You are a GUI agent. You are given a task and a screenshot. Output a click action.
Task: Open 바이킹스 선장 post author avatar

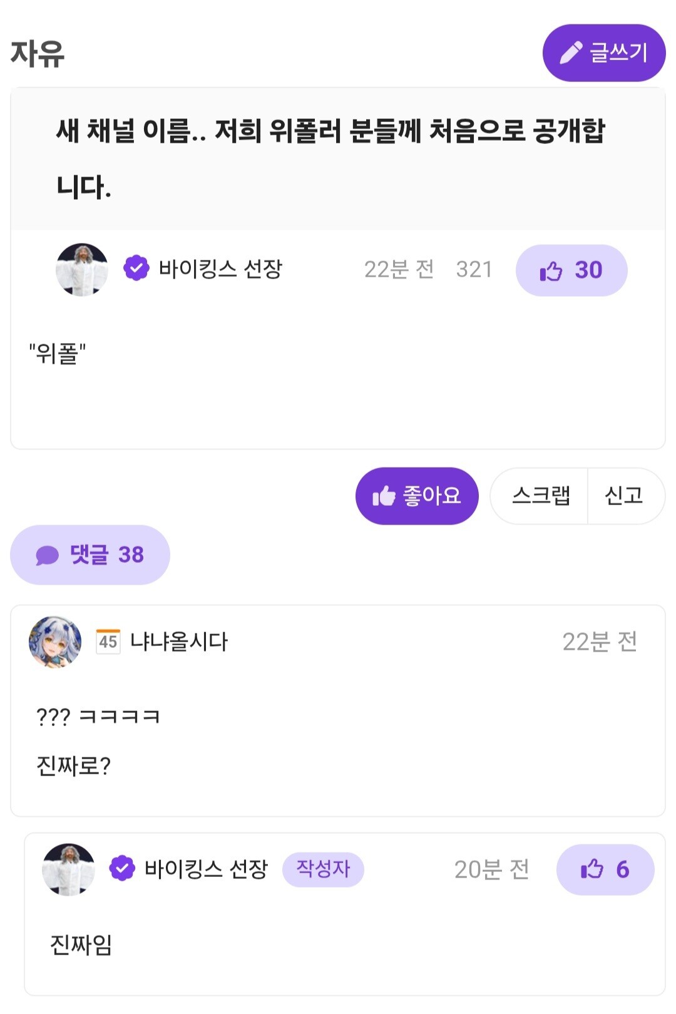pyautogui.click(x=82, y=270)
